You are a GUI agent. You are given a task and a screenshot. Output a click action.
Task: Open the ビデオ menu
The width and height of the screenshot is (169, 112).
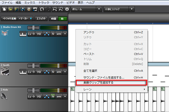[70, 3]
